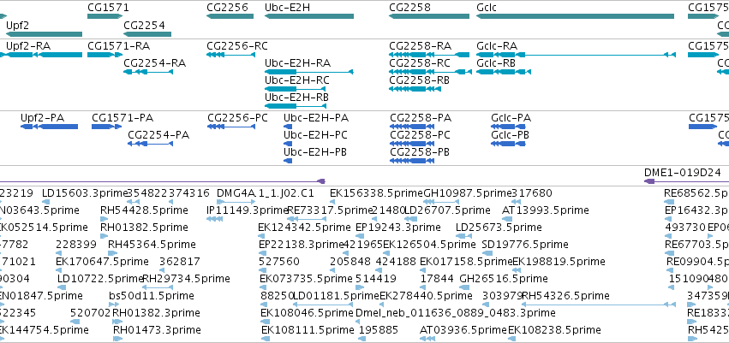The image size is (729, 343).
Task: Open the CG2256-PC protein label
Action: pos(237,118)
